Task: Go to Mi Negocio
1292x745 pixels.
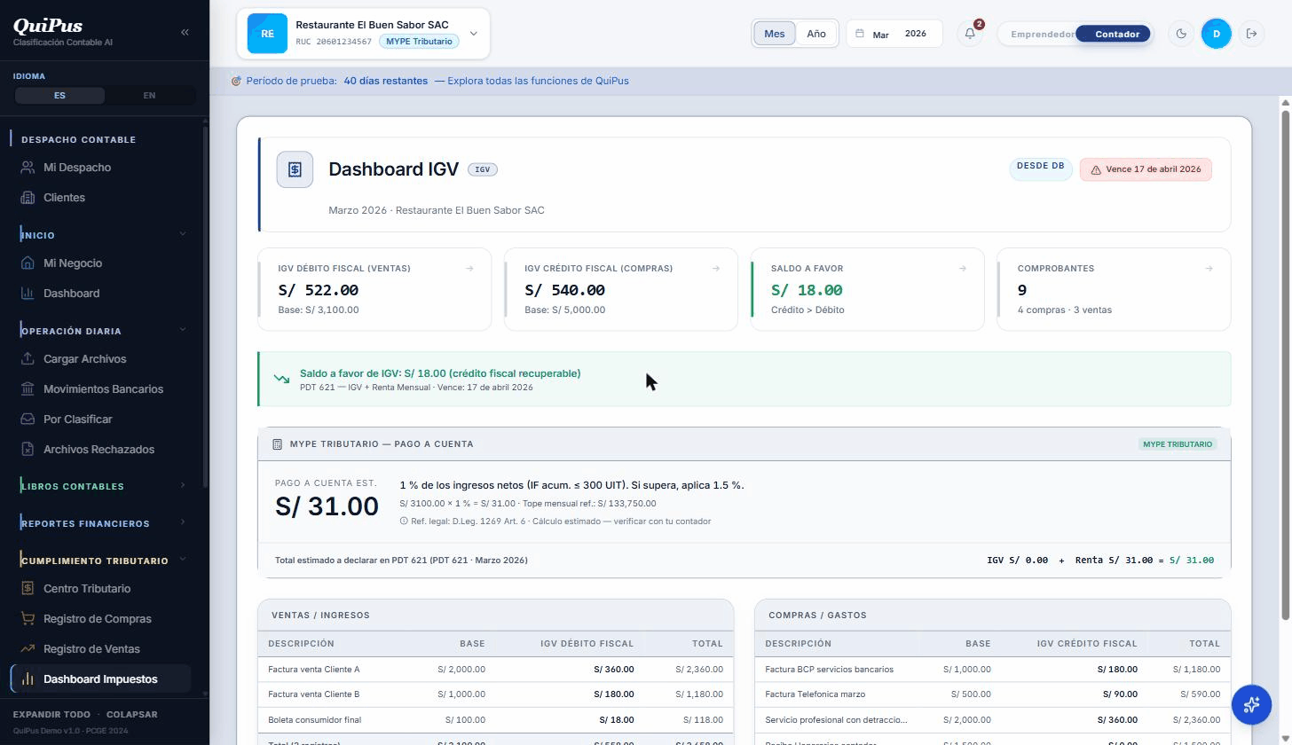Action: coord(99,263)
